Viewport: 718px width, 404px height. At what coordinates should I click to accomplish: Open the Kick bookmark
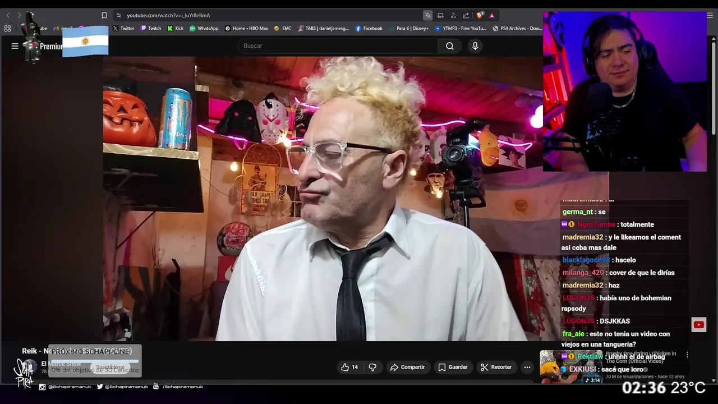tap(176, 29)
